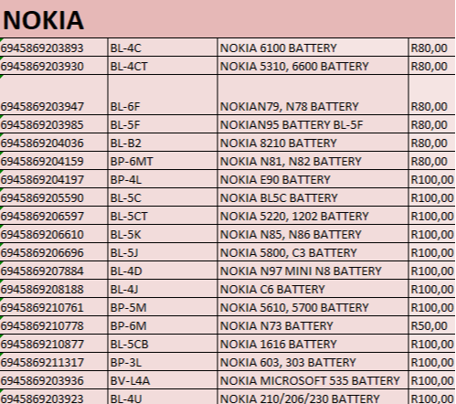The image size is (456, 404).
Task: Select the BP-6MT model cell
Action: 163,161
